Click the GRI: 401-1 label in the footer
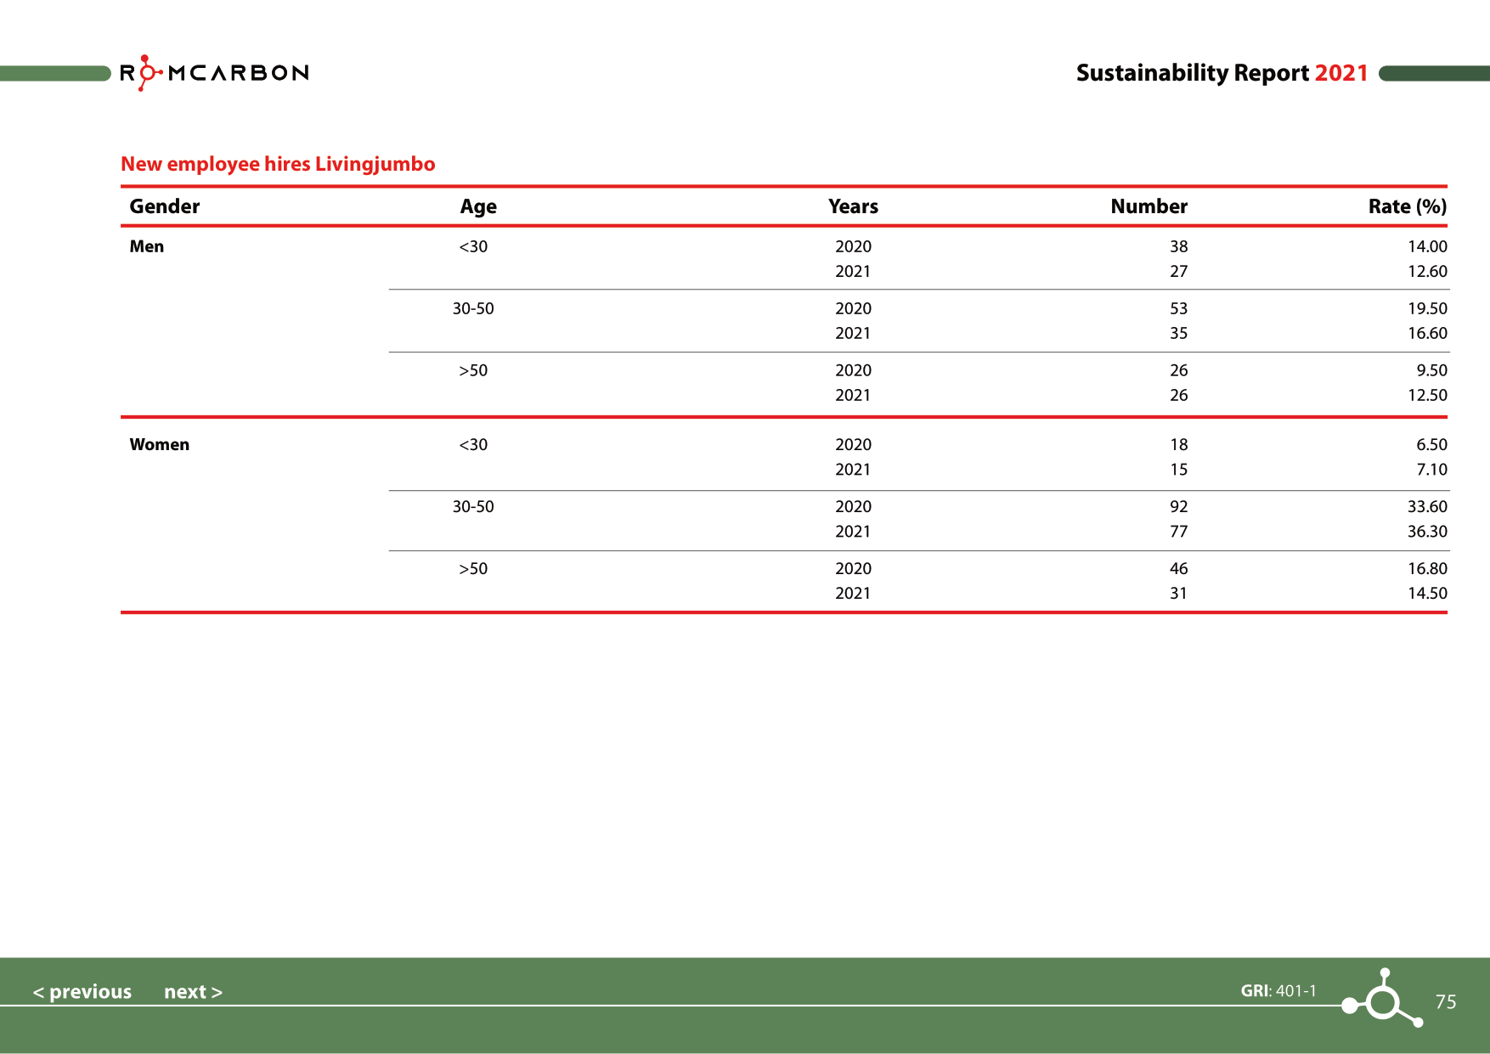Viewport: 1490px width, 1054px height. coord(1278,990)
